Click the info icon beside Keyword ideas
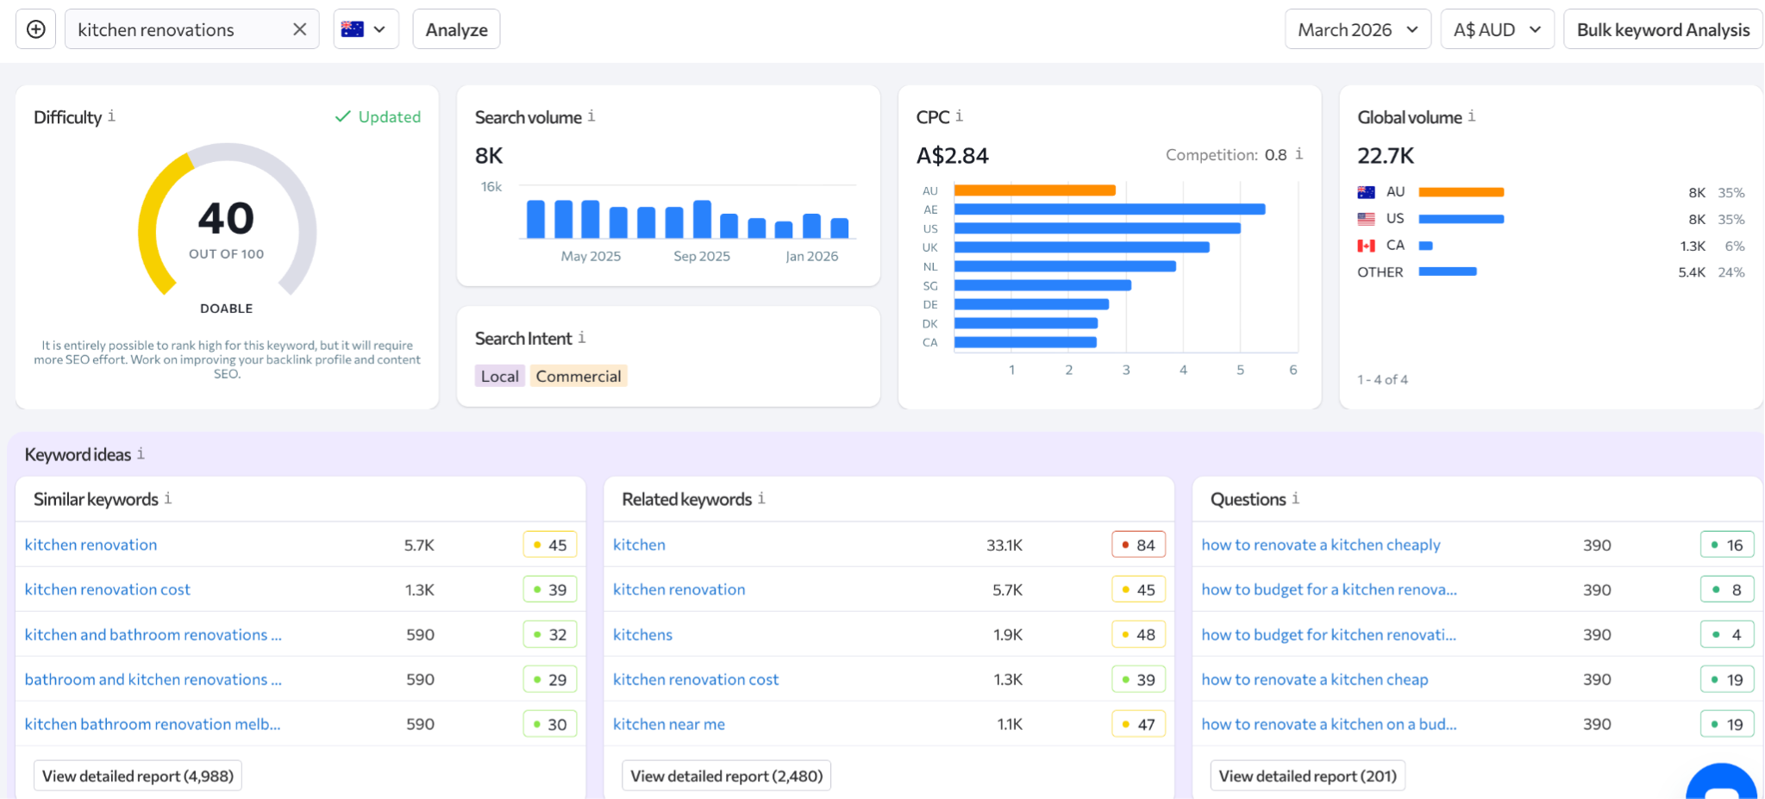 coord(141,453)
